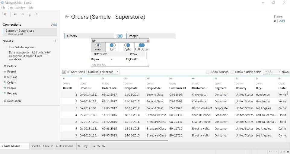Click the People table in the join canvas
Image resolution: width=290 pixels, height=154 pixels.
click(151, 36)
